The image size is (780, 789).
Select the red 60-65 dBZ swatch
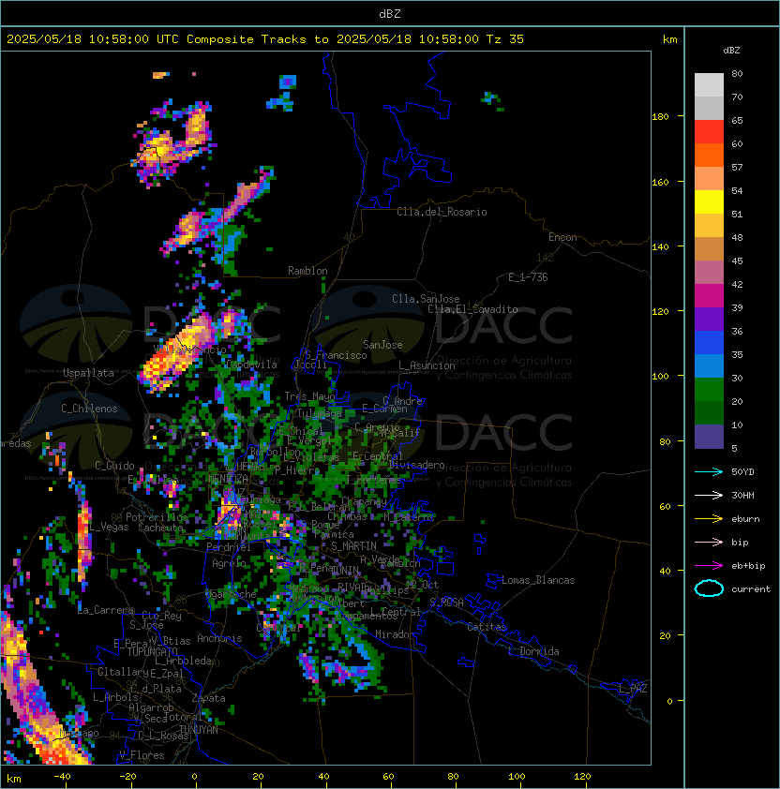[x=709, y=132]
